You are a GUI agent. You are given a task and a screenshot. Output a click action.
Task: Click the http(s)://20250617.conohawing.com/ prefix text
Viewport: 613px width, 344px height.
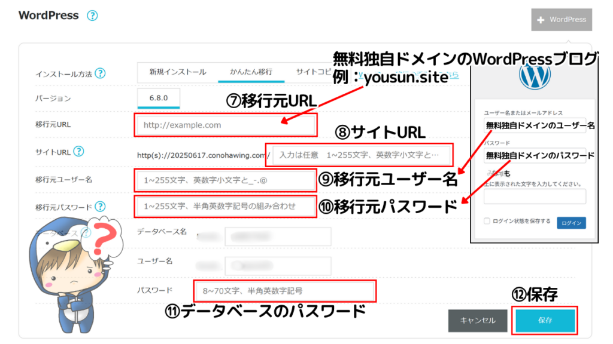pyautogui.click(x=204, y=155)
